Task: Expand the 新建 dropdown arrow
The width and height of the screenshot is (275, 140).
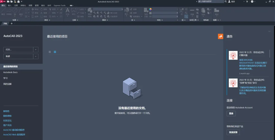Action: (x=36, y=56)
